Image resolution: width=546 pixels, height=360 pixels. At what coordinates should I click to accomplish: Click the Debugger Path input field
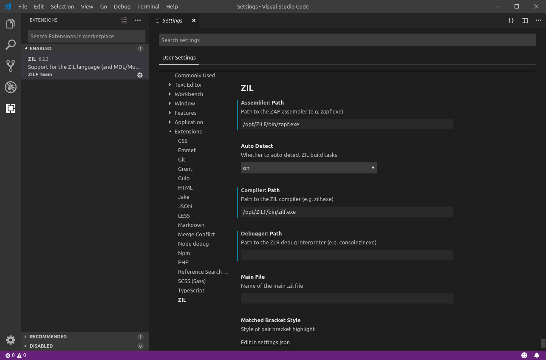coord(347,255)
